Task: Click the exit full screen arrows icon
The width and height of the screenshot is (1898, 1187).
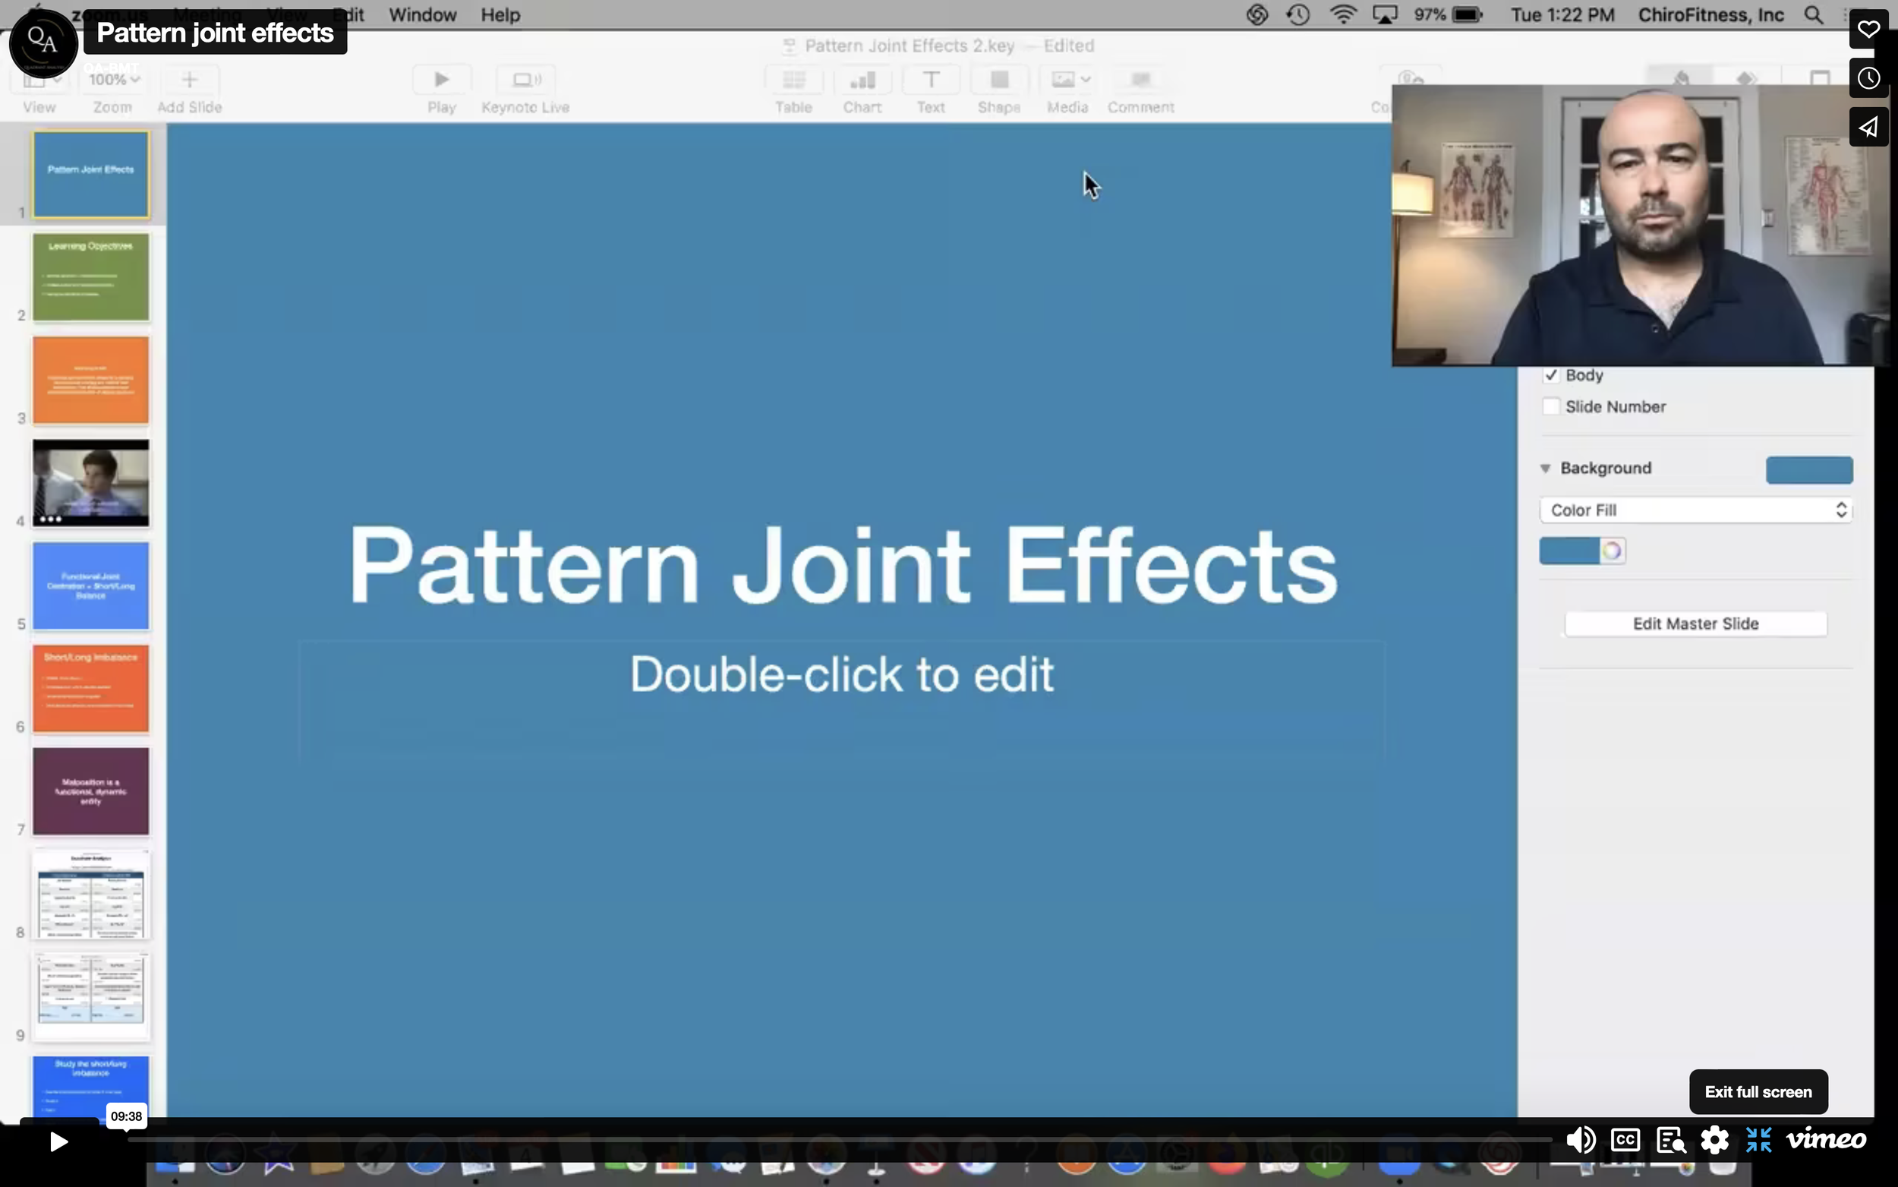Action: click(1758, 1140)
